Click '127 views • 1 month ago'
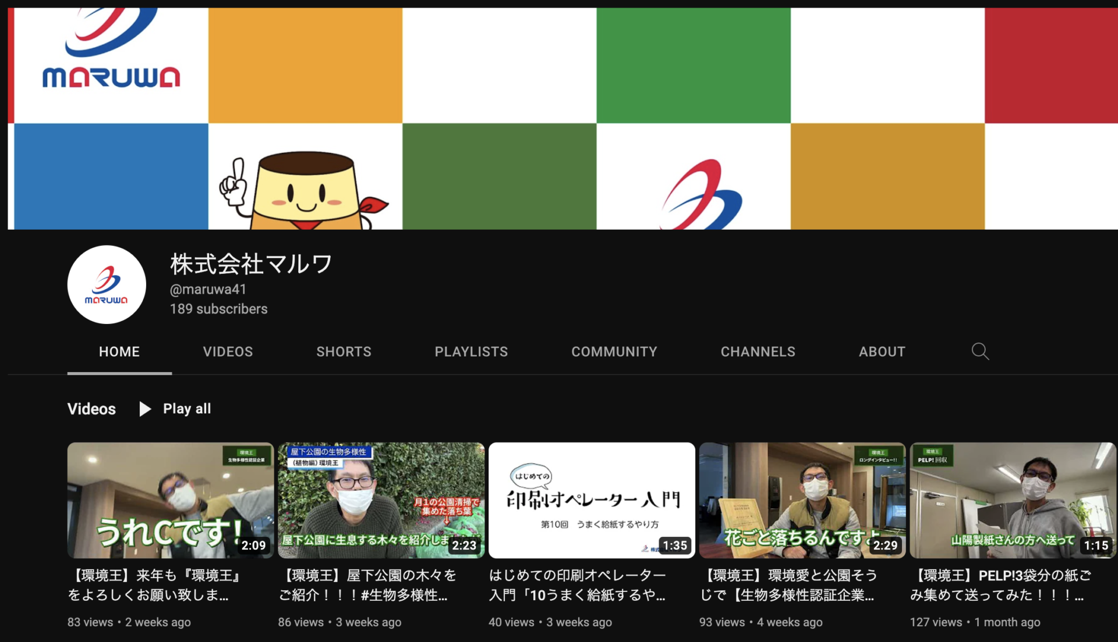Image resolution: width=1118 pixels, height=642 pixels. point(975,622)
